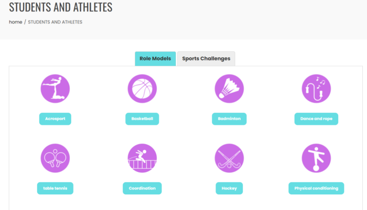Open the Hockey button

(x=229, y=188)
